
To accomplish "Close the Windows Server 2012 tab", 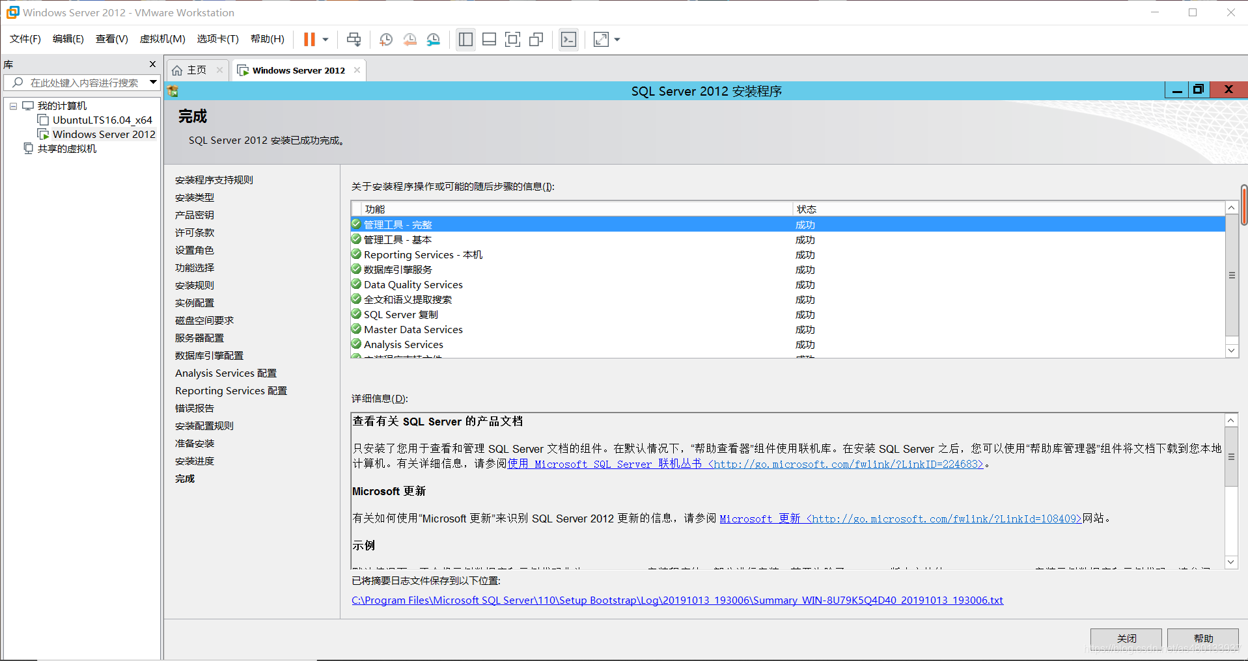I will (357, 70).
